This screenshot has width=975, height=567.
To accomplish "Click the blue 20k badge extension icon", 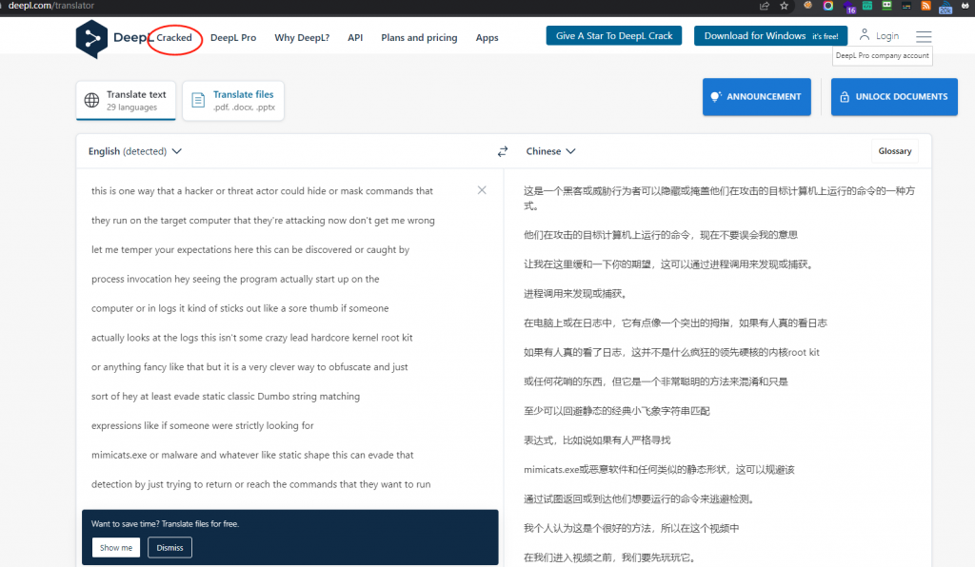I will 945,7.
